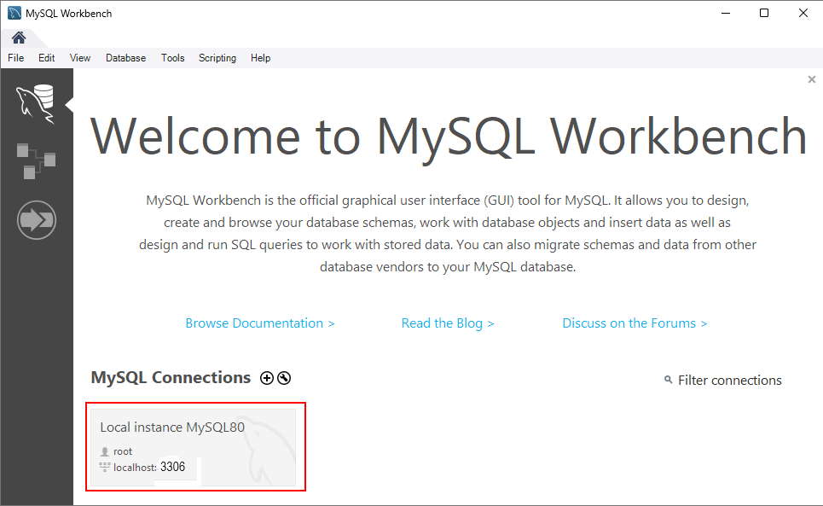The height and width of the screenshot is (506, 823).
Task: Click the MySQL Connections heading
Action: click(x=171, y=377)
